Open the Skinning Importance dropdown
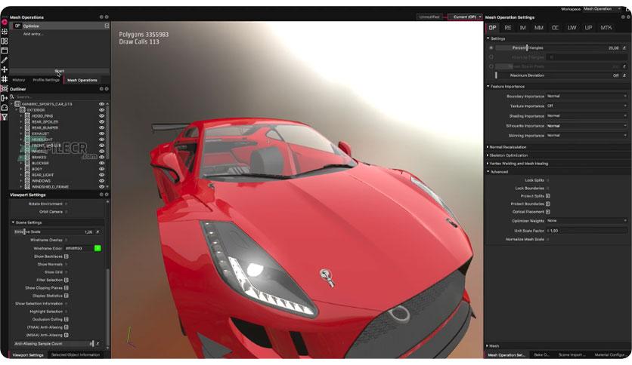Viewport: 632px width, 365px height. click(587, 136)
